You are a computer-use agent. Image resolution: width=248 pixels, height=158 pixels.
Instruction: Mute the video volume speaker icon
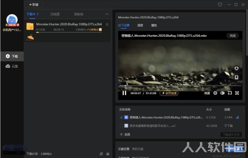[222, 93]
